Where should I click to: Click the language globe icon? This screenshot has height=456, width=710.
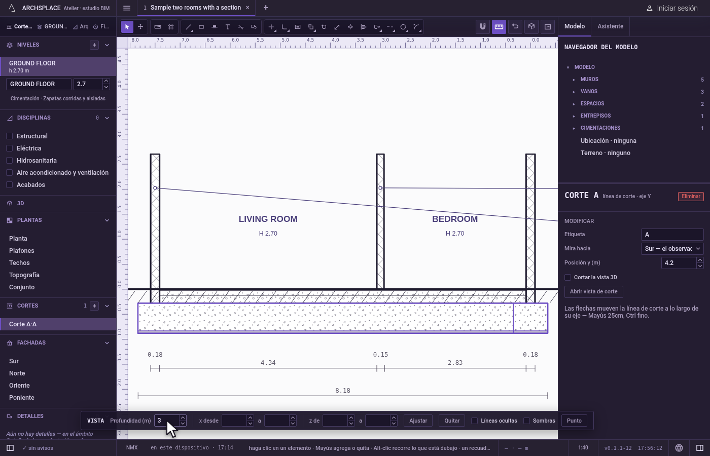[x=679, y=448]
